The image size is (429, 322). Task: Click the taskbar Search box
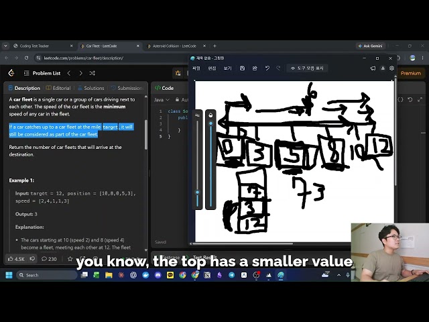click(x=47, y=275)
